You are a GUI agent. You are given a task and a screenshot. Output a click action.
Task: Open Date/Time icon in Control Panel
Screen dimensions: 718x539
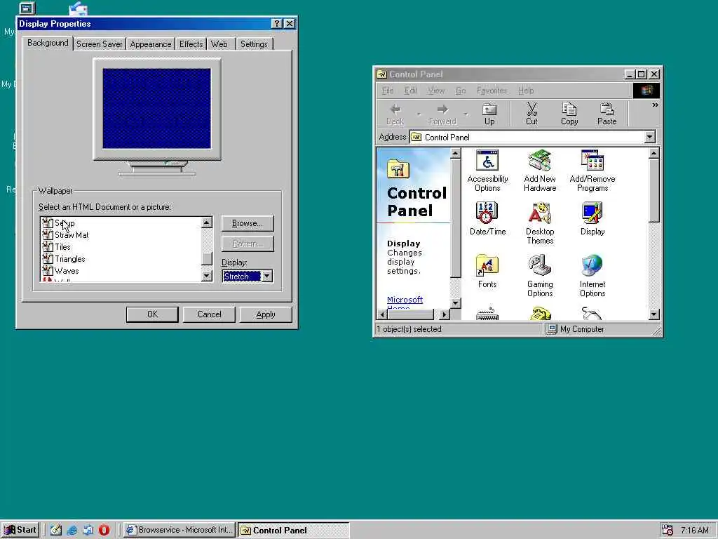(x=487, y=219)
